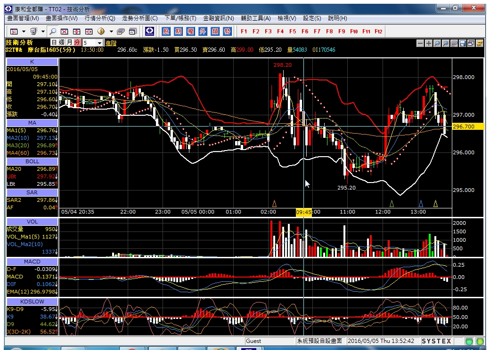The height and width of the screenshot is (350, 490).
Task: Click the 進階 advanced link
Action: [x=111, y=43]
